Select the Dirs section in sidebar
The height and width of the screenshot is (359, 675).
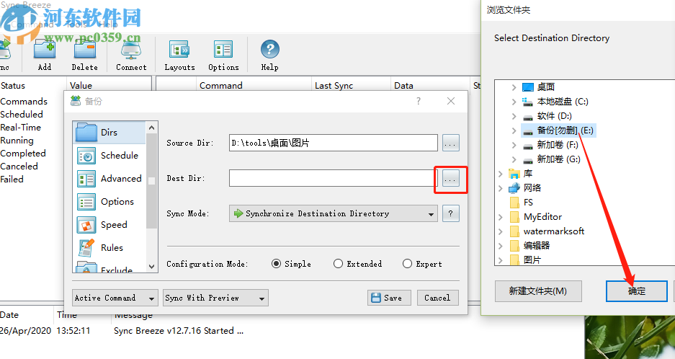click(x=109, y=133)
